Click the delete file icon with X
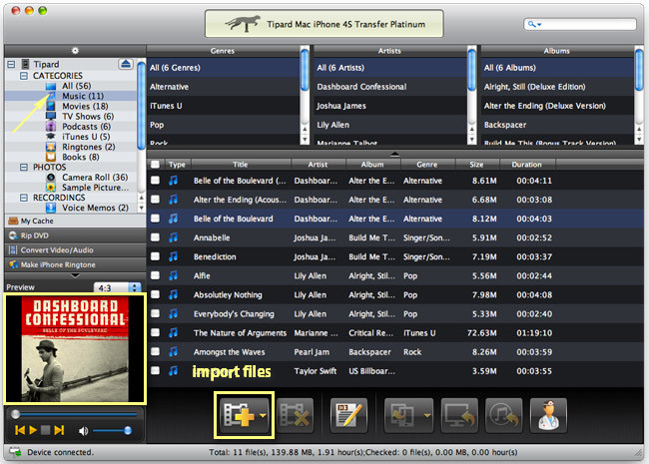The width and height of the screenshot is (649, 464). pos(295,415)
